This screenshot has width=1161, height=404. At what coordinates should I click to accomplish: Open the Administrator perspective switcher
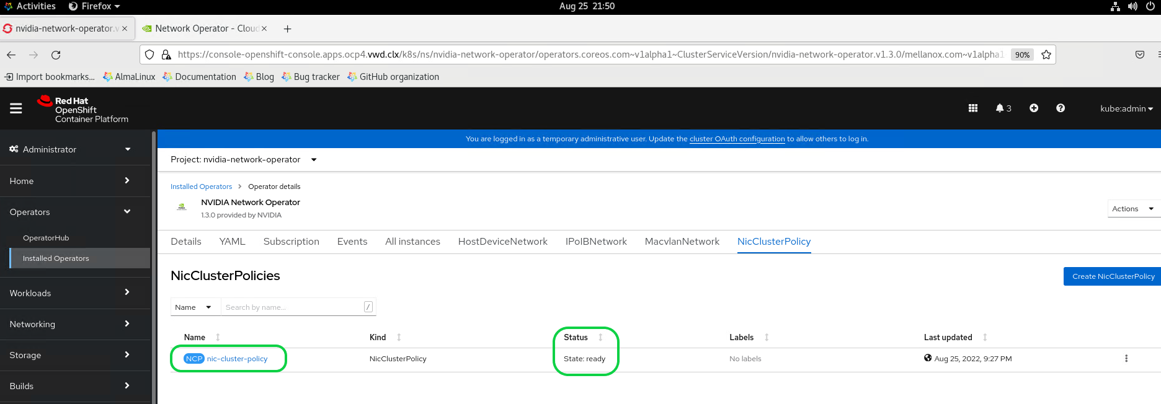click(x=75, y=149)
